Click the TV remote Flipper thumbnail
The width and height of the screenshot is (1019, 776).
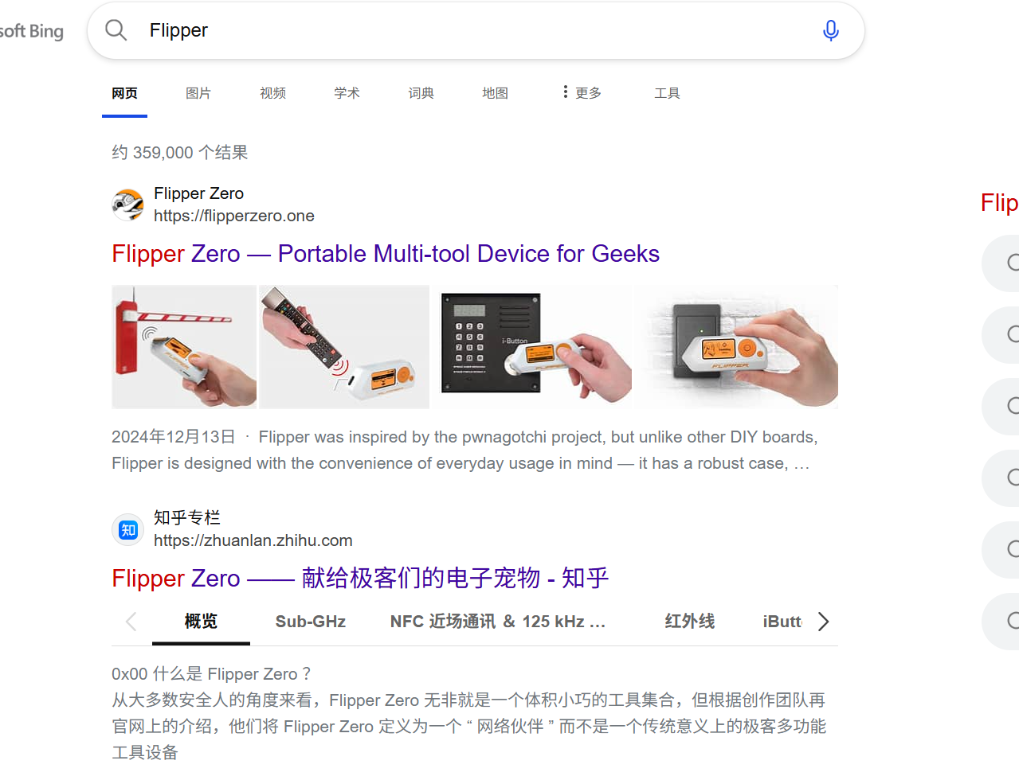click(344, 347)
